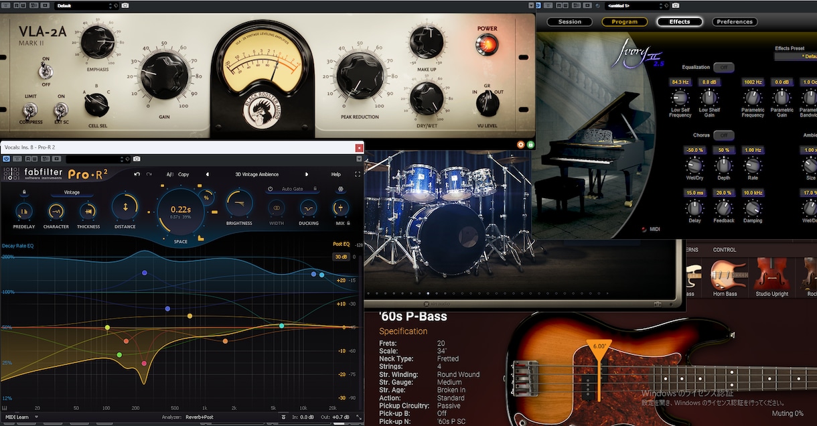817x426 pixels.
Task: Open the CONTROL tab in the bass plugin
Action: pos(725,250)
